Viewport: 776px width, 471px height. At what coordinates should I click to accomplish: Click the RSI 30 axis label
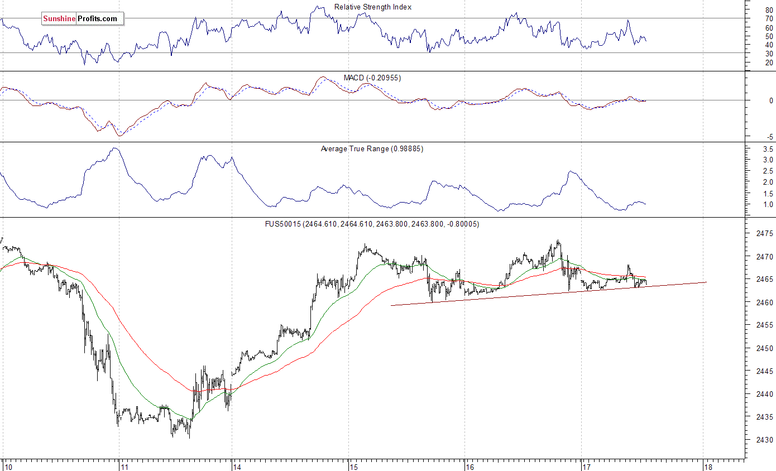769,53
